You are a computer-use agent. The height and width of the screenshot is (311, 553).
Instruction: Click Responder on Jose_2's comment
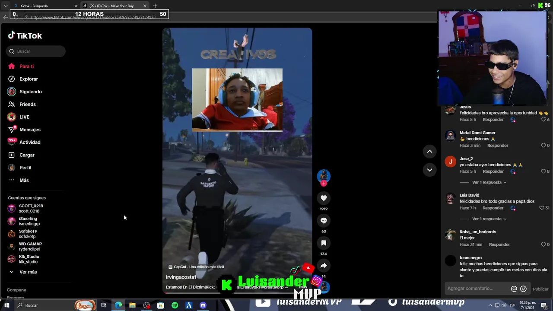tap(493, 171)
